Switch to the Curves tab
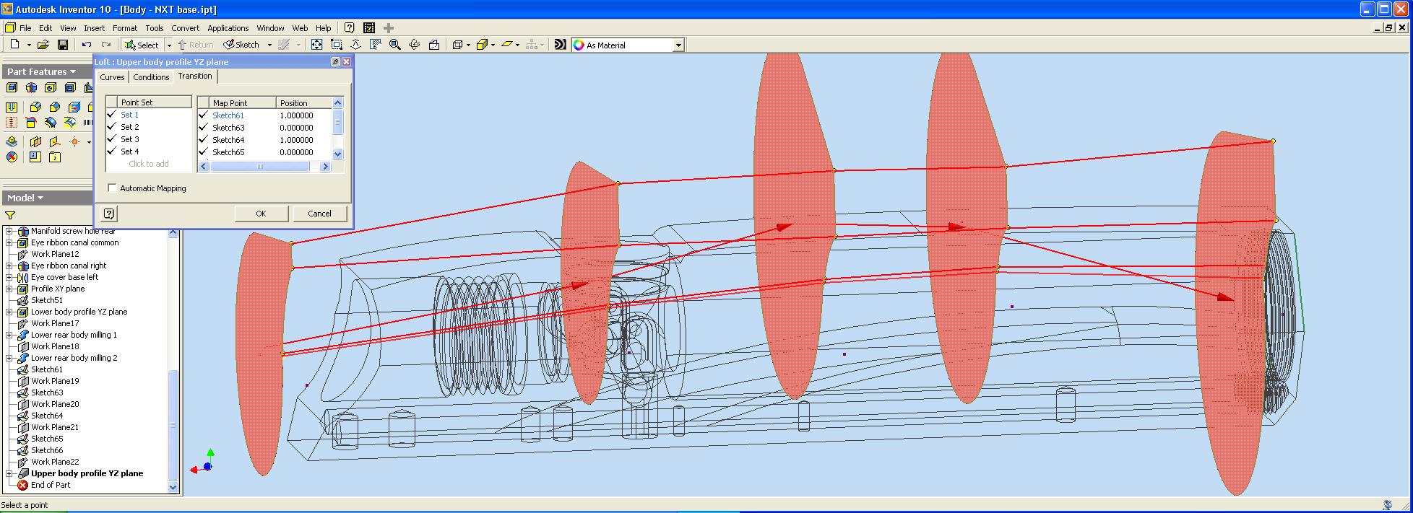 point(112,77)
